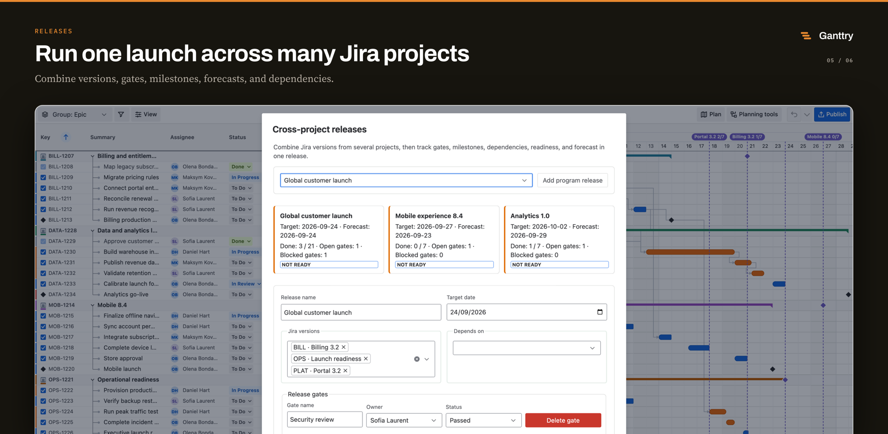The image size is (888, 434).
Task: Toggle the MOB-1219 checkbox
Action: coord(43,358)
